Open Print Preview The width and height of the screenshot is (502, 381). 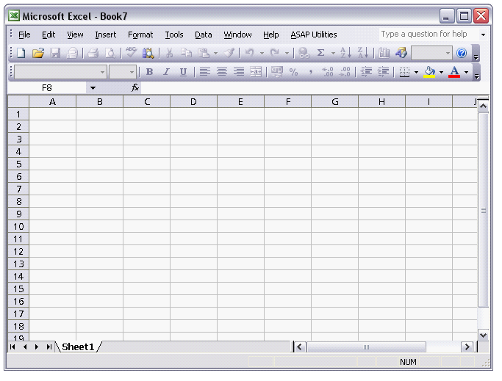[110, 53]
